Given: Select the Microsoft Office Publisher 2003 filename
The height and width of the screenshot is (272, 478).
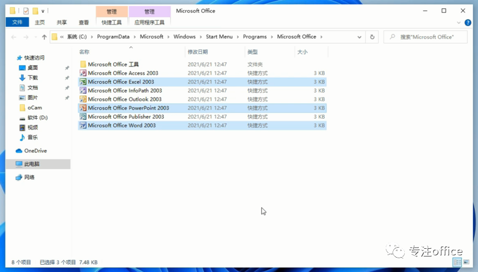Looking at the screenshot, I should click(126, 116).
